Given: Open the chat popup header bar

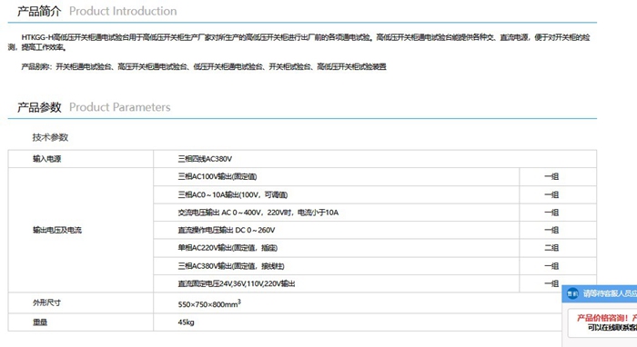Looking at the screenshot, I should click(x=600, y=293).
